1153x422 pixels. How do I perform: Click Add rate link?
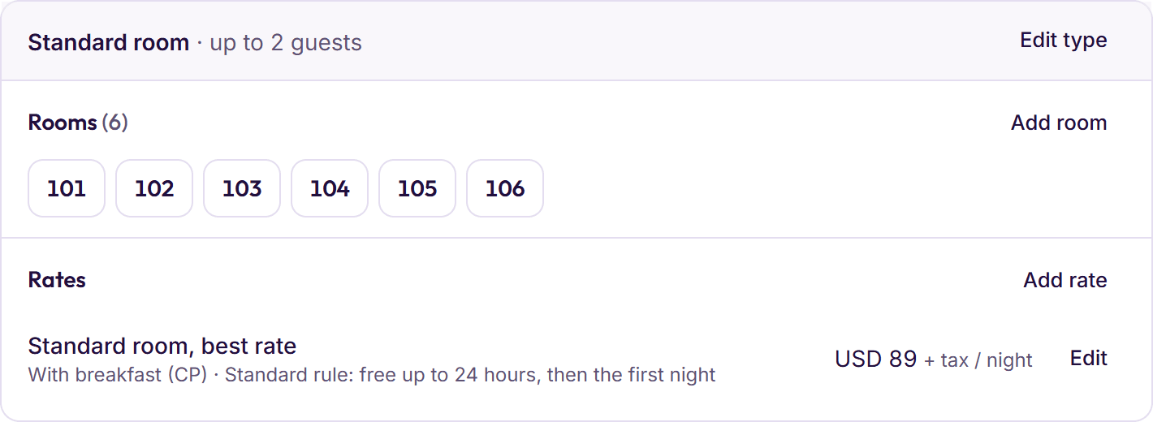pyautogui.click(x=1065, y=280)
